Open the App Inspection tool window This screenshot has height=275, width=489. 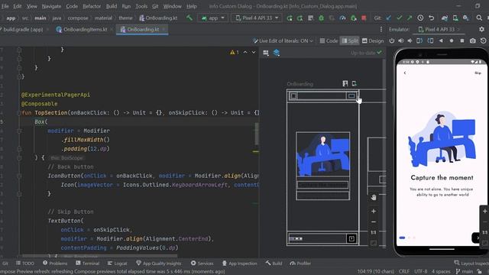239,264
